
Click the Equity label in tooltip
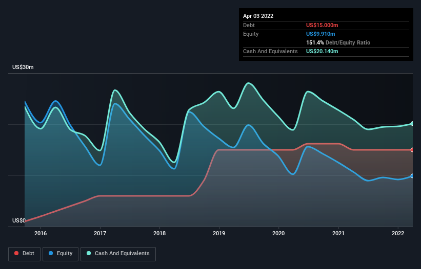click(x=251, y=34)
